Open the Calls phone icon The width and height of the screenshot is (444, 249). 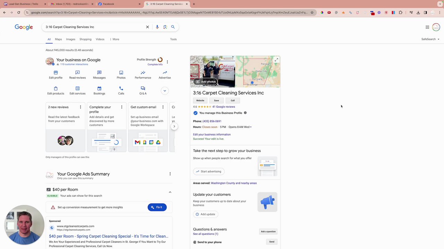[121, 89]
